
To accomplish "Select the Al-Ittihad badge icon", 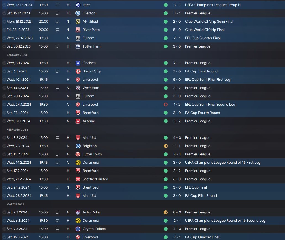I will [x=78, y=22].
